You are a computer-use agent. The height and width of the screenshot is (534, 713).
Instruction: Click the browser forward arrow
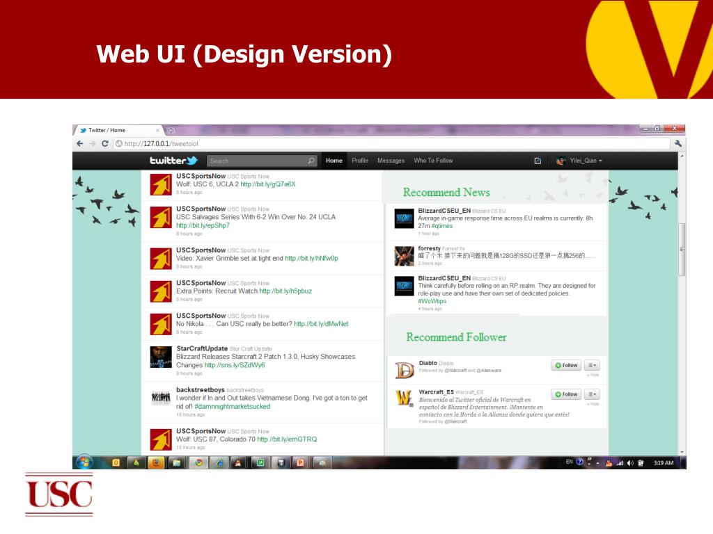(x=93, y=143)
